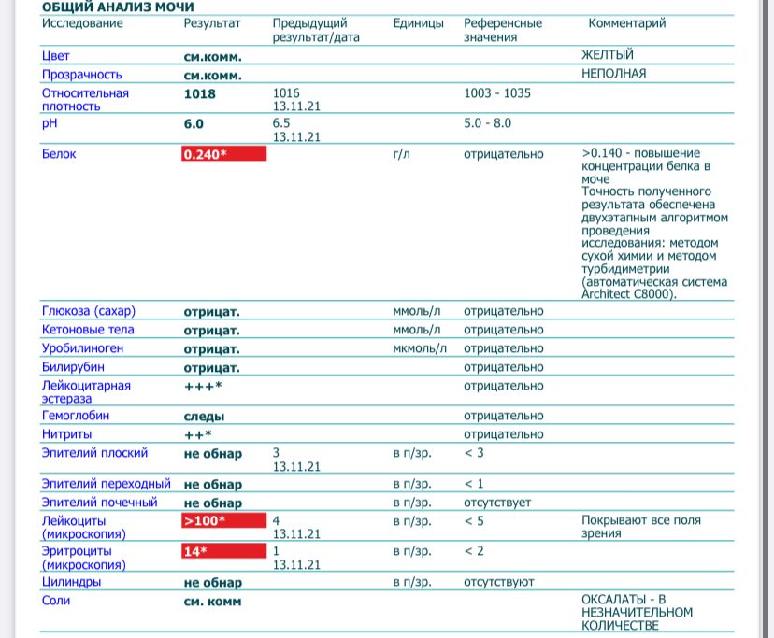Click the 'Предыдущий результат/дата' column header

pyautogui.click(x=316, y=30)
